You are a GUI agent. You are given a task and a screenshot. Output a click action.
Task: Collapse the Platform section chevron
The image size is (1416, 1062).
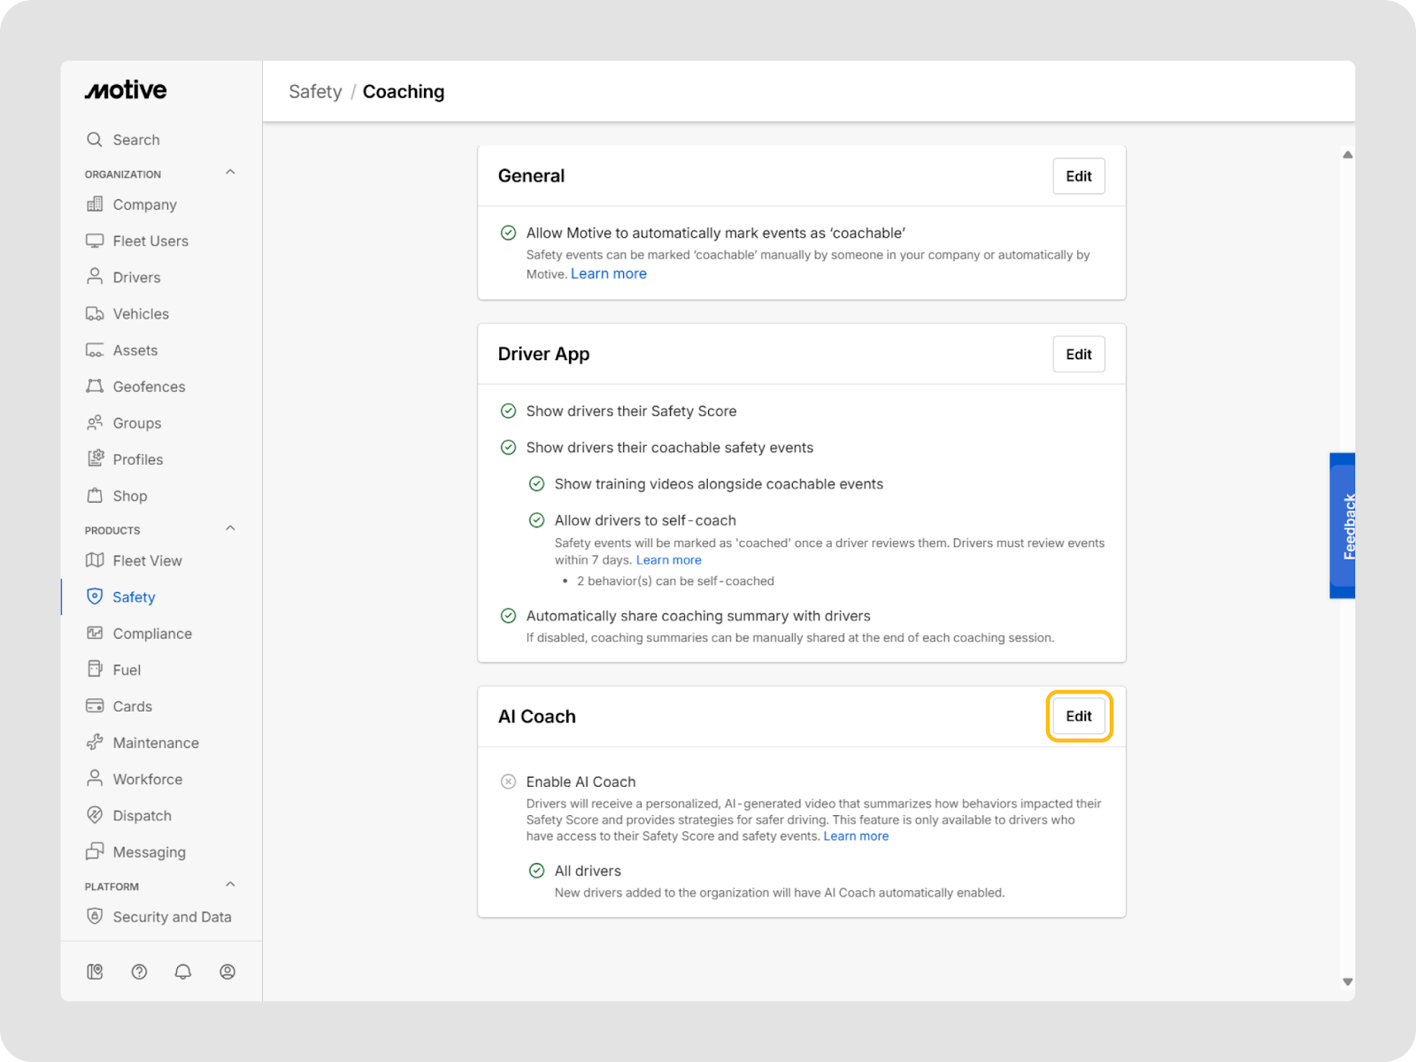[230, 885]
